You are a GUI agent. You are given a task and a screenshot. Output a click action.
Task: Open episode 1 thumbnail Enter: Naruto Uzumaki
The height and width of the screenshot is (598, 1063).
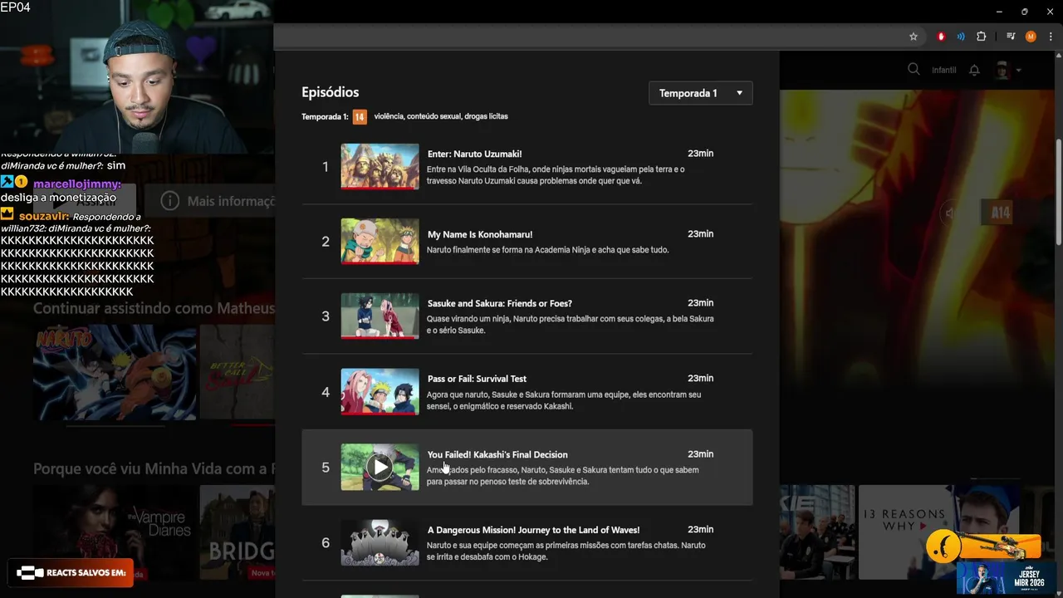pyautogui.click(x=380, y=167)
